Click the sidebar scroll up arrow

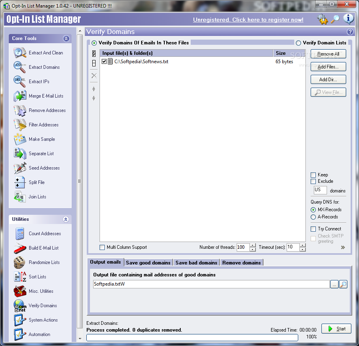pyautogui.click(x=80, y=31)
